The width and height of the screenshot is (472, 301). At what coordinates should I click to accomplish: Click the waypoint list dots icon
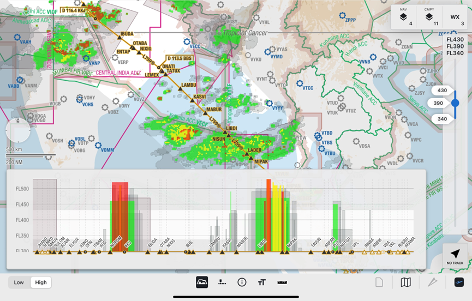pos(222,282)
